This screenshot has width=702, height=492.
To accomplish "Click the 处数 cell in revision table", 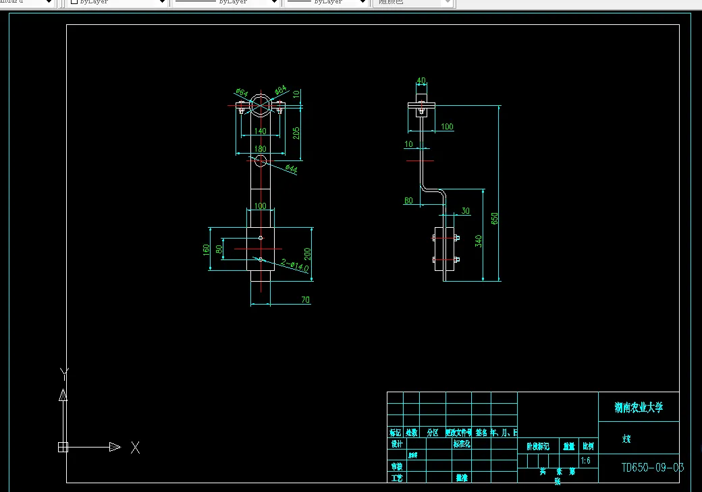I will click(412, 433).
